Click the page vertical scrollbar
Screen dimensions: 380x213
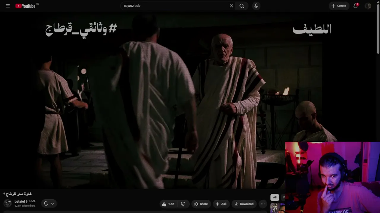(x=378, y=30)
